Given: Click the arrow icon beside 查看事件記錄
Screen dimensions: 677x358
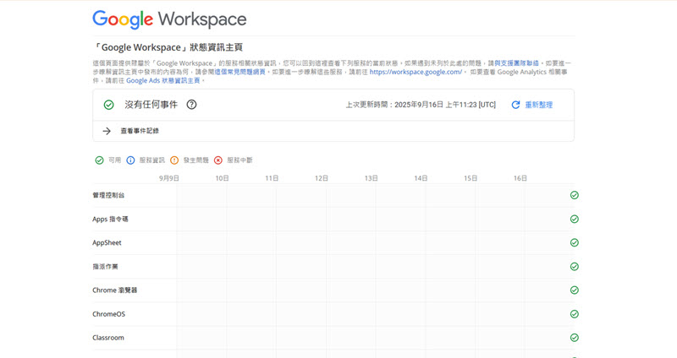Looking at the screenshot, I should click(107, 131).
